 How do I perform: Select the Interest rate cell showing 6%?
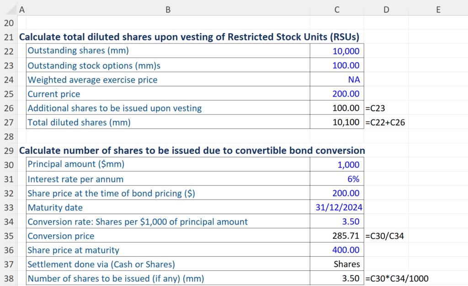[337, 179]
